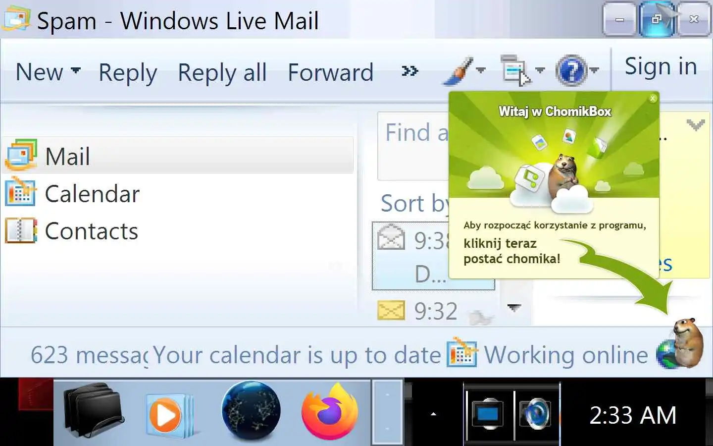The width and height of the screenshot is (713, 446).
Task: Click the opened envelope icon at 9:38
Action: 391,237
